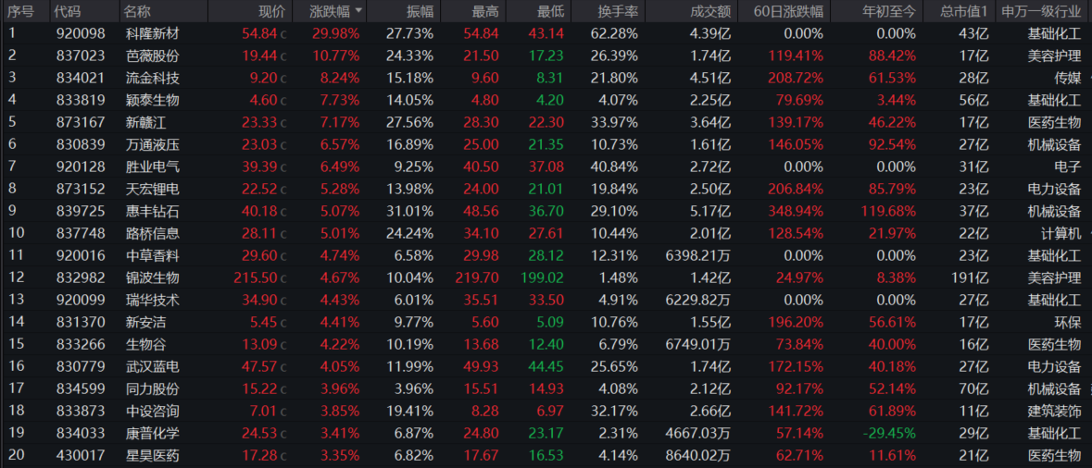Image resolution: width=1092 pixels, height=468 pixels.
Task: Click the 5.17亿 turnover amount cell
Action: 709,211
